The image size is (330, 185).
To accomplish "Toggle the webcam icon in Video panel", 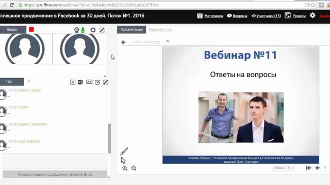I will point(77,30).
